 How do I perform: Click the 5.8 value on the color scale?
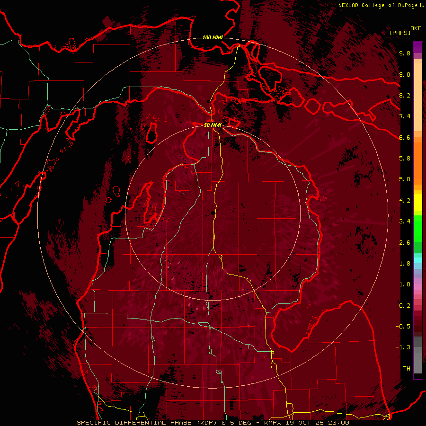405,159
